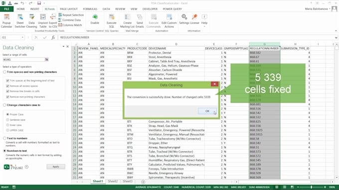
Task: Switch to Page Layout view in status bar
Action: click(x=285, y=187)
